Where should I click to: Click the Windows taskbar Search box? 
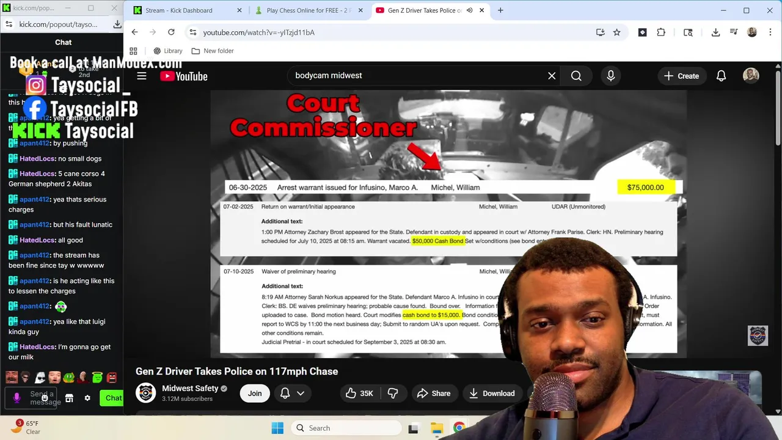click(x=346, y=428)
